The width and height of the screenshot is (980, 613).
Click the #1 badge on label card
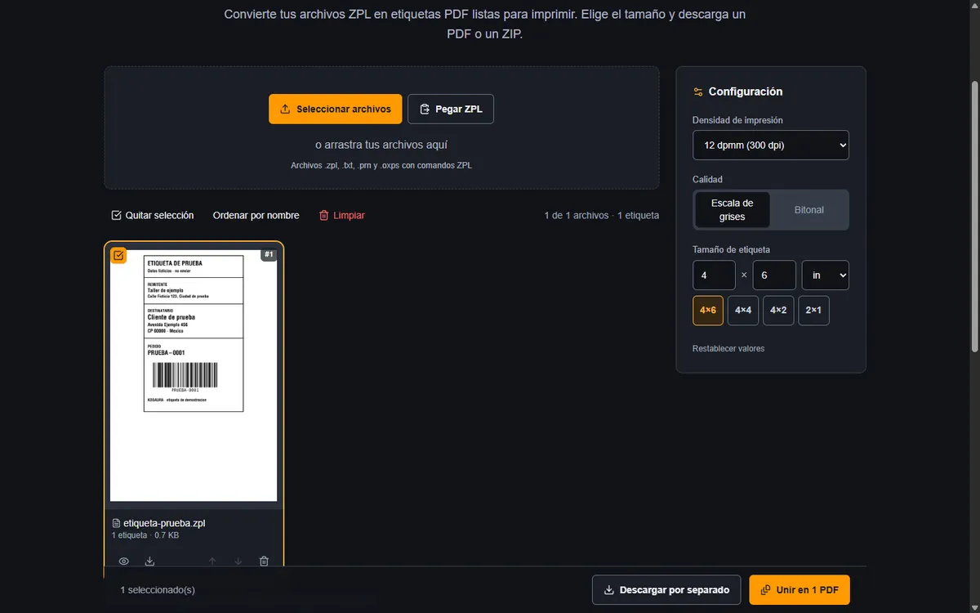269,254
